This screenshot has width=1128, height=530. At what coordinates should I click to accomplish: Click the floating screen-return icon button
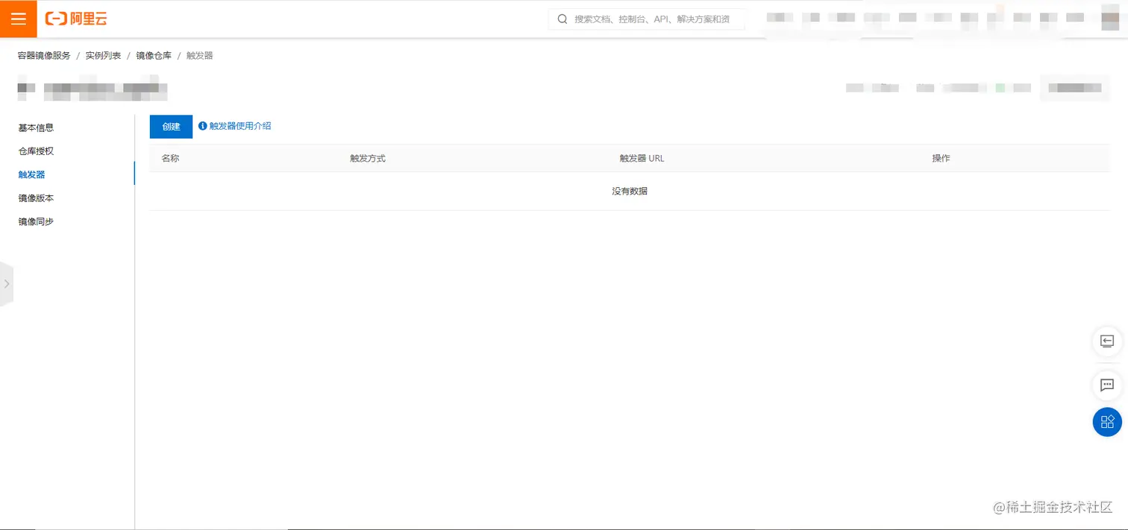click(1107, 341)
